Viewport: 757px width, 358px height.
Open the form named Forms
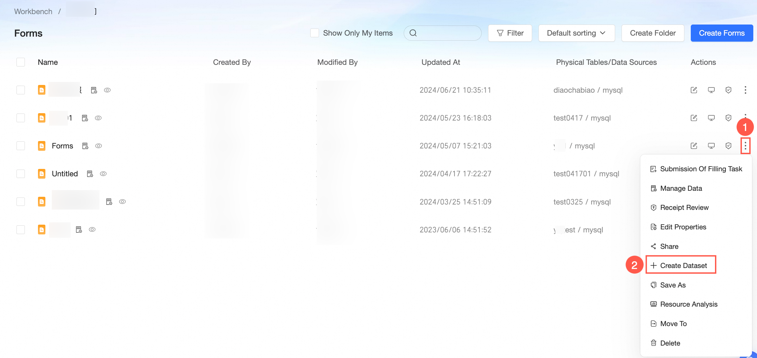[x=63, y=146]
